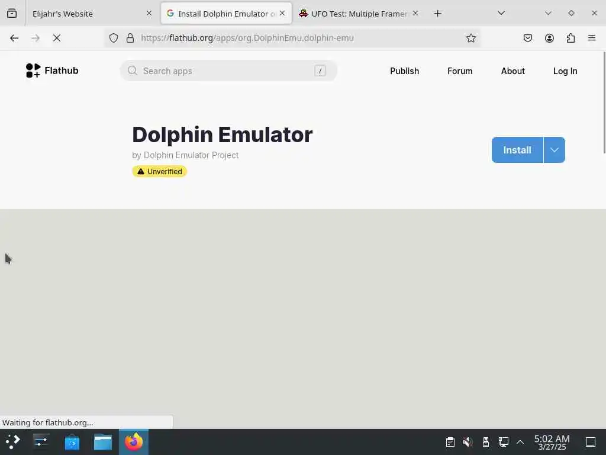Open the network tray icon
Viewport: 606px width, 455px height.
pyautogui.click(x=503, y=442)
